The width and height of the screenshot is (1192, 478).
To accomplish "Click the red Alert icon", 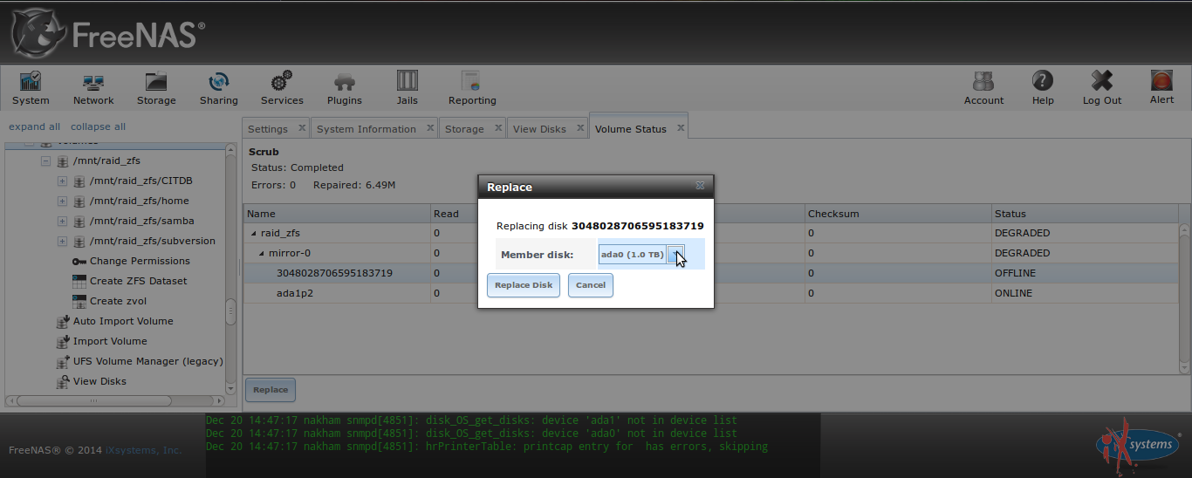I will (1161, 81).
